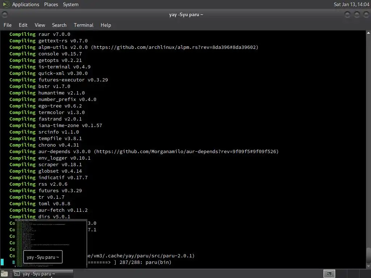
Task: Click the 'indicatif v0.17.7' line
Action: 49,177
